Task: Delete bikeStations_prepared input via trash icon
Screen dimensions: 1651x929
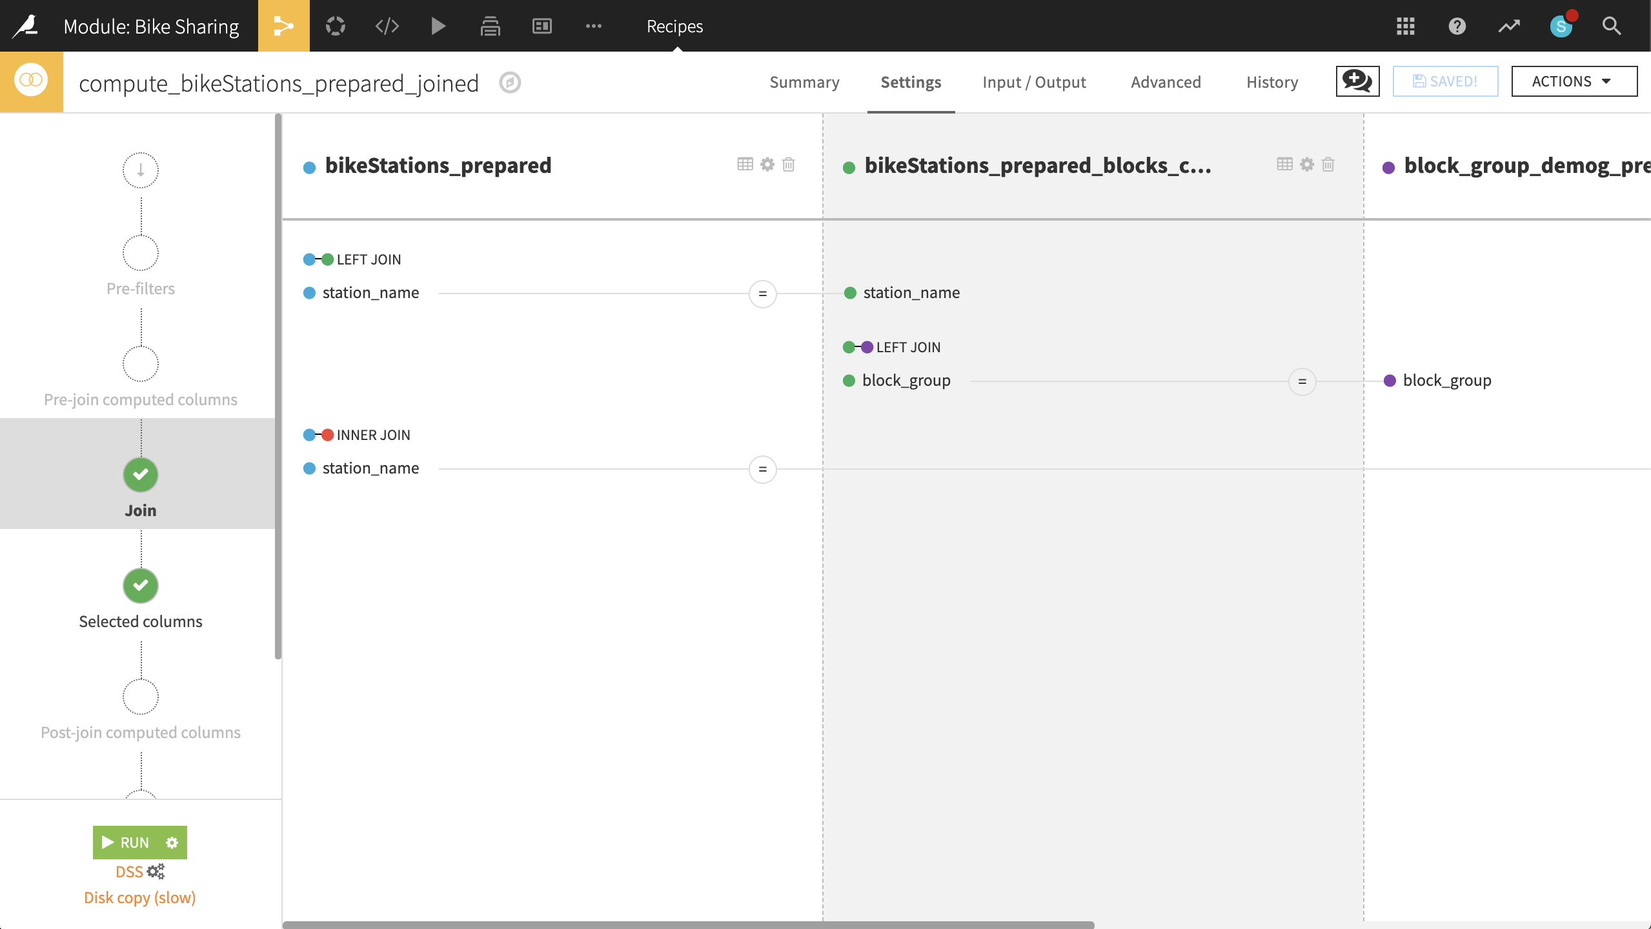Action: click(x=789, y=164)
